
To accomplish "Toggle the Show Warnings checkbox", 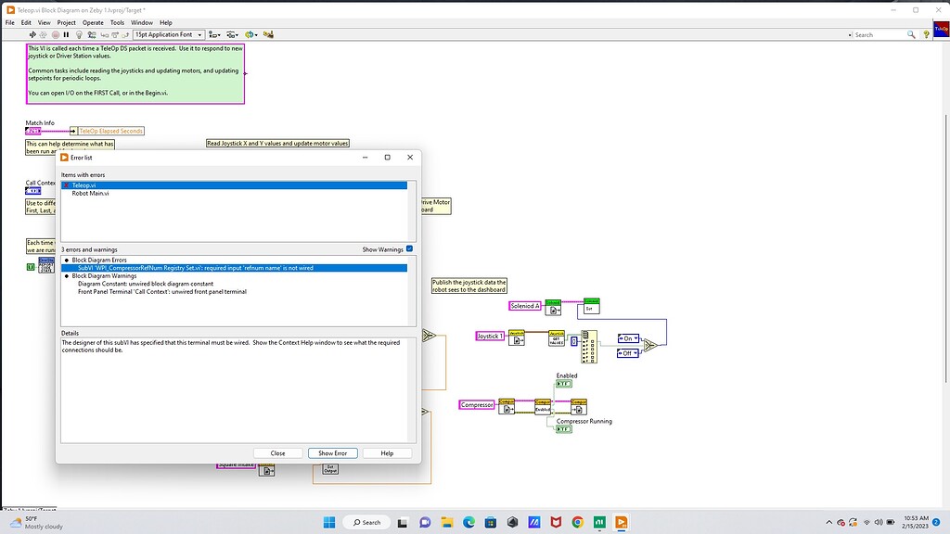I will tap(408, 248).
